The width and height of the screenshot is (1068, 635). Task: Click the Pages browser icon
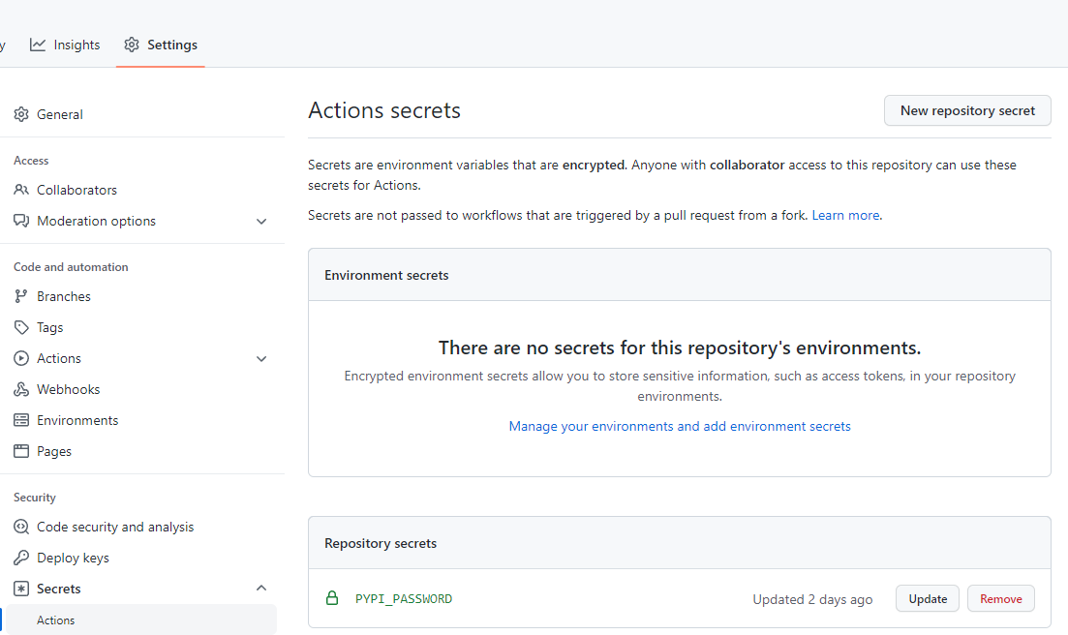(21, 451)
